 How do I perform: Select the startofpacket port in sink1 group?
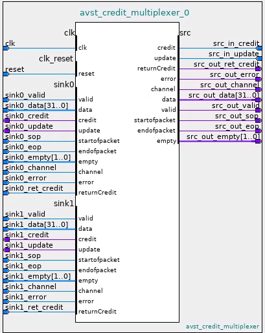click(x=99, y=260)
